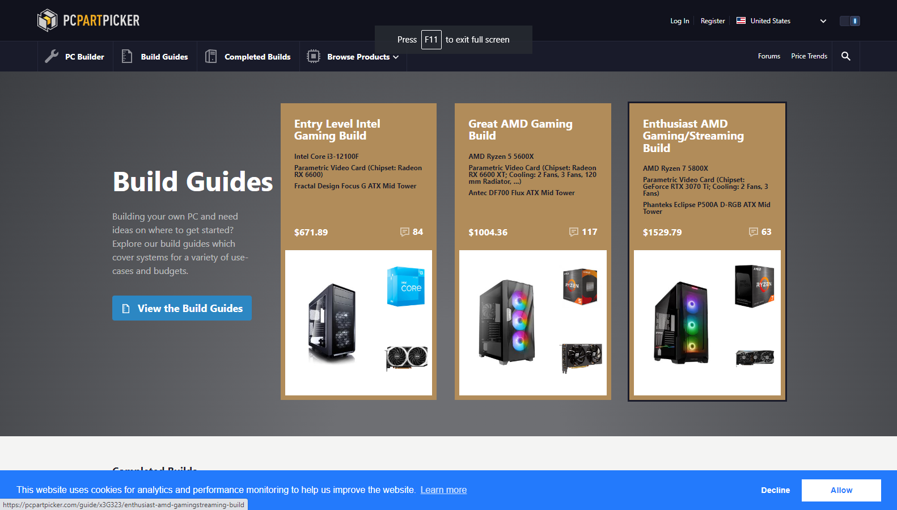
Task: Click the $1004.36 build price
Action: tap(488, 233)
